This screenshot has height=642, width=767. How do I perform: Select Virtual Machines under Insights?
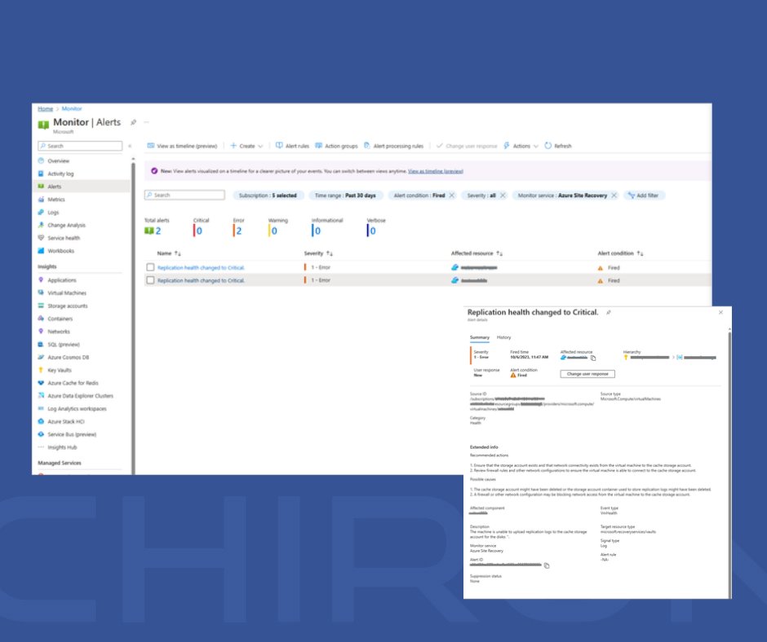[x=69, y=292]
